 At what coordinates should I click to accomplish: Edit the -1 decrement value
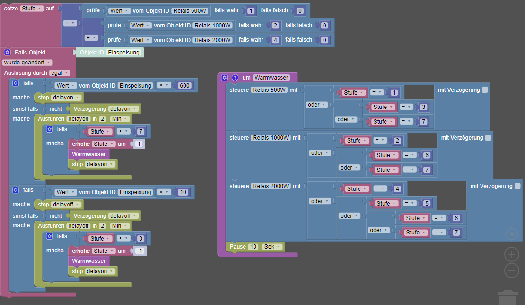tap(140, 251)
